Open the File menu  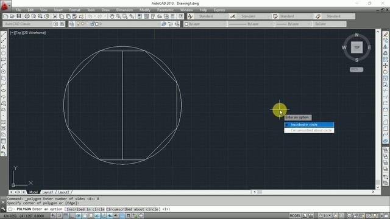pos(18,10)
